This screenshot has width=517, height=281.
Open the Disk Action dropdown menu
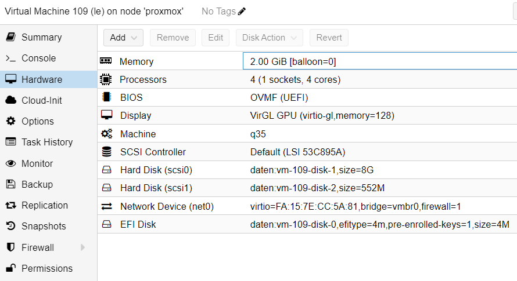pyautogui.click(x=269, y=38)
